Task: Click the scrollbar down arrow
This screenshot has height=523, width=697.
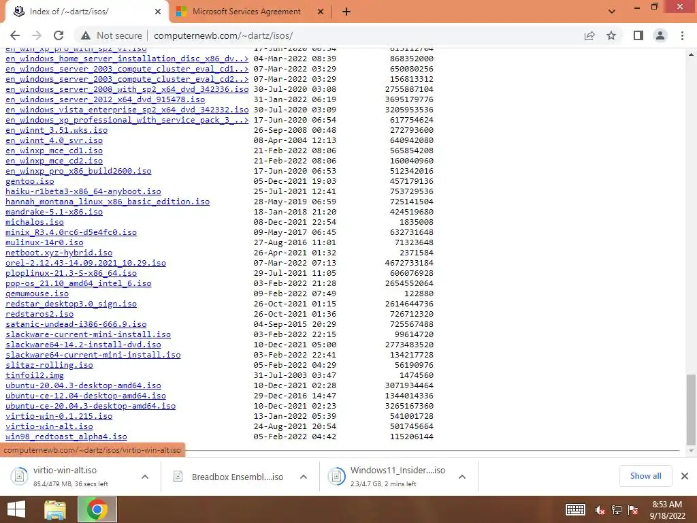Action: pyautogui.click(x=691, y=451)
